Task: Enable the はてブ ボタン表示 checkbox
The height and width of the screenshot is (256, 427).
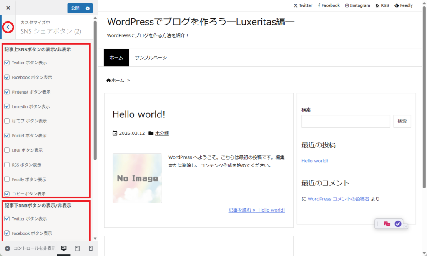Action: click(6, 121)
